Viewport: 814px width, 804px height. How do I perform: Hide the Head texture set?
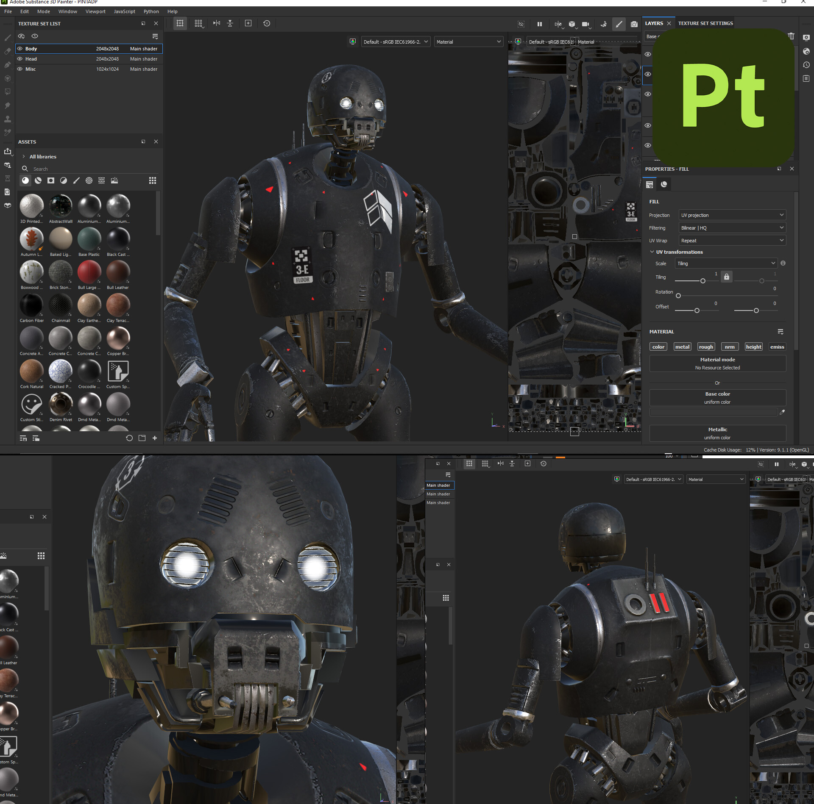tap(20, 59)
